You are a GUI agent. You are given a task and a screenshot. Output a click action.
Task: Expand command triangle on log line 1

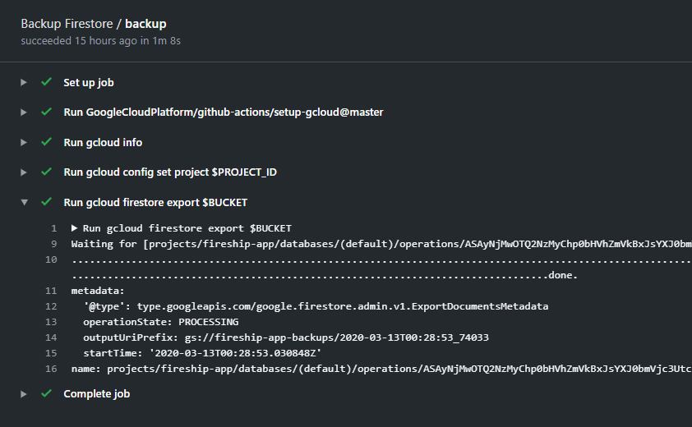[x=75, y=228]
